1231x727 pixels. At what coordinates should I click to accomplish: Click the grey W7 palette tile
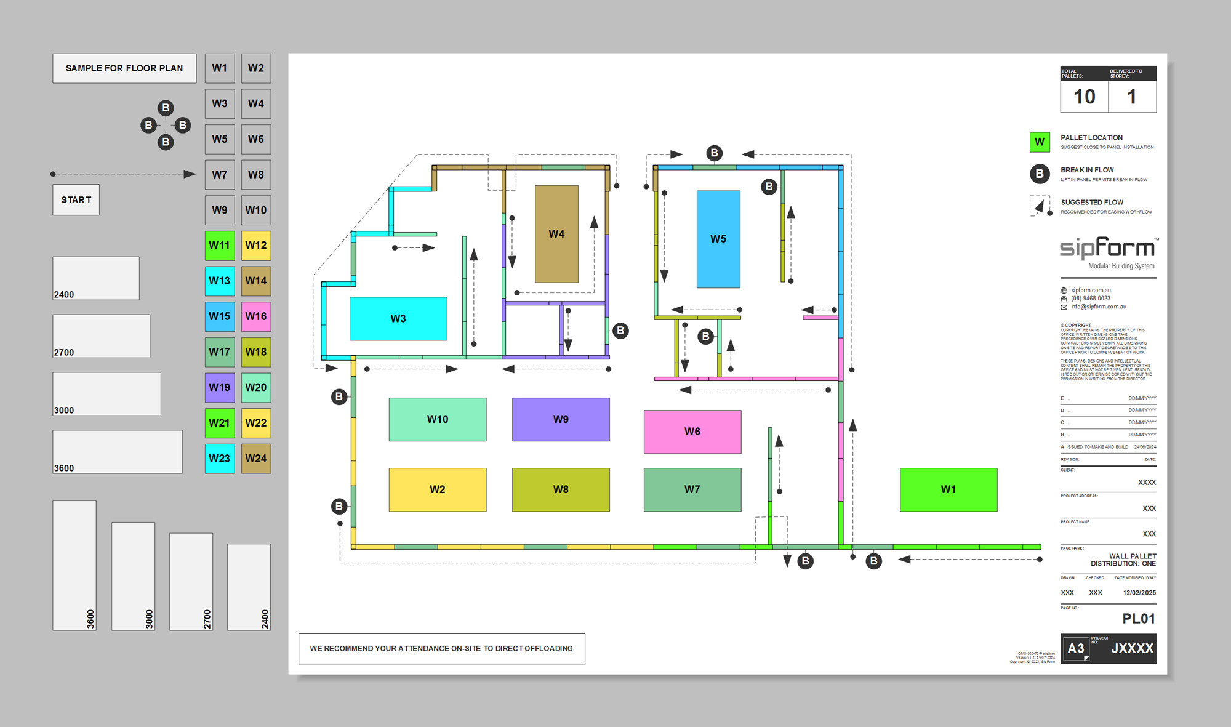pyautogui.click(x=220, y=174)
